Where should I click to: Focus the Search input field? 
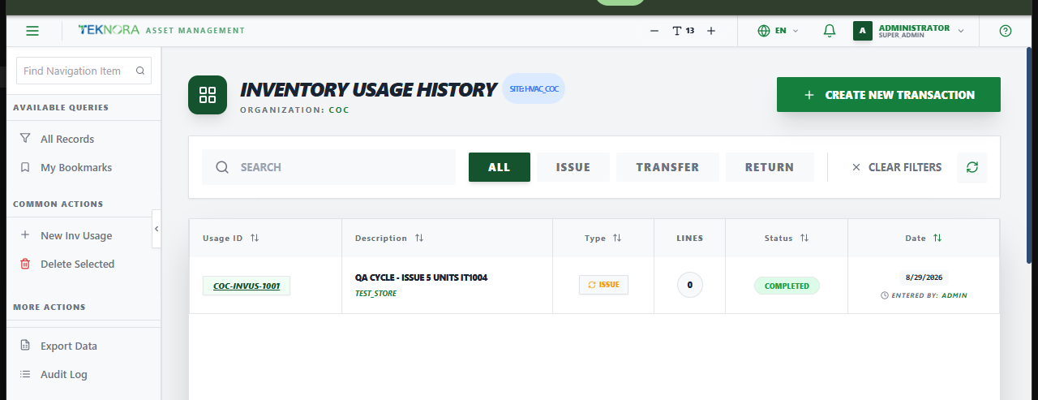[x=328, y=167]
